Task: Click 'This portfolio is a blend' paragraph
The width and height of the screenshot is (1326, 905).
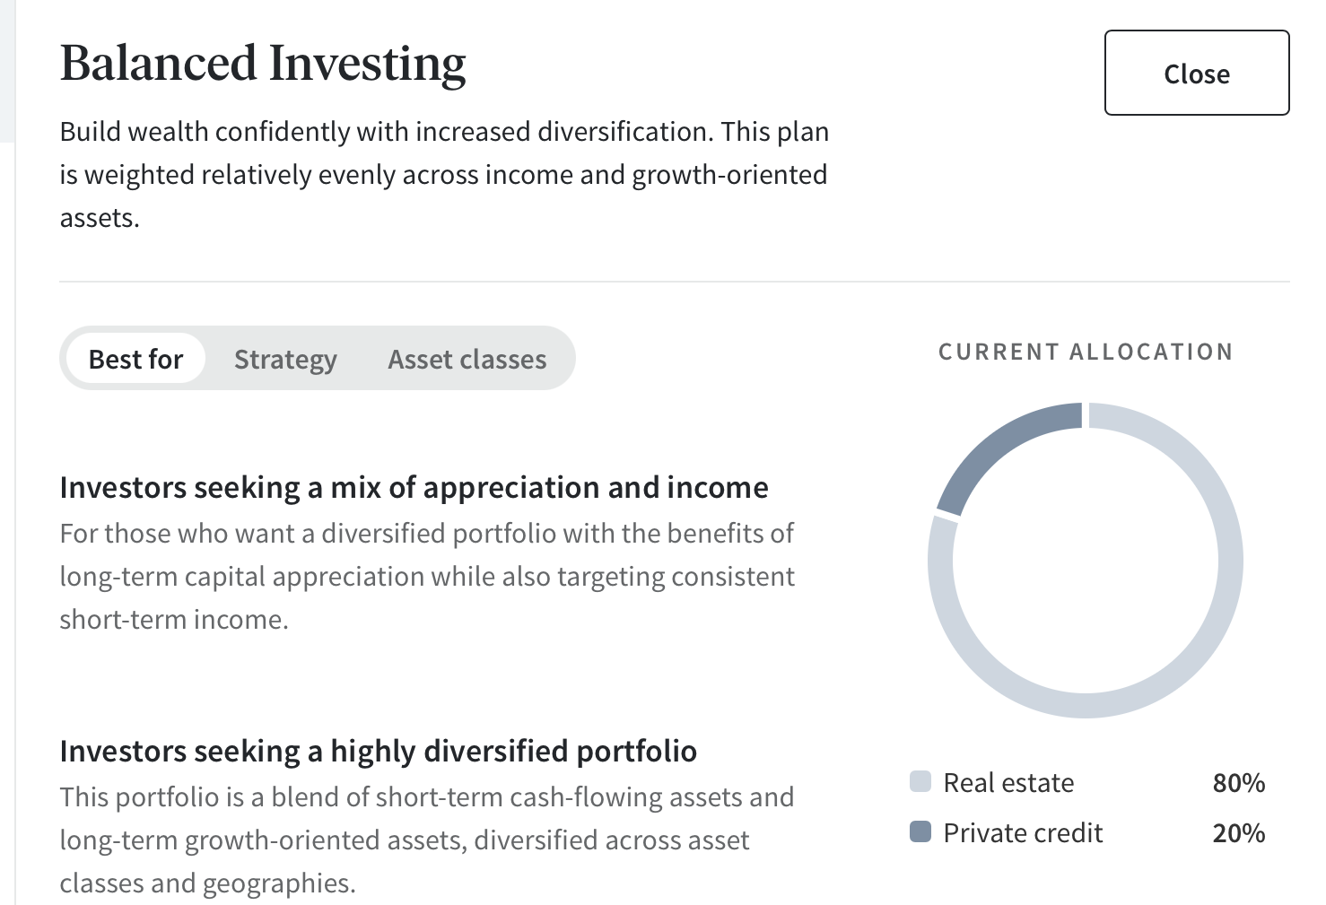Action: 427,840
